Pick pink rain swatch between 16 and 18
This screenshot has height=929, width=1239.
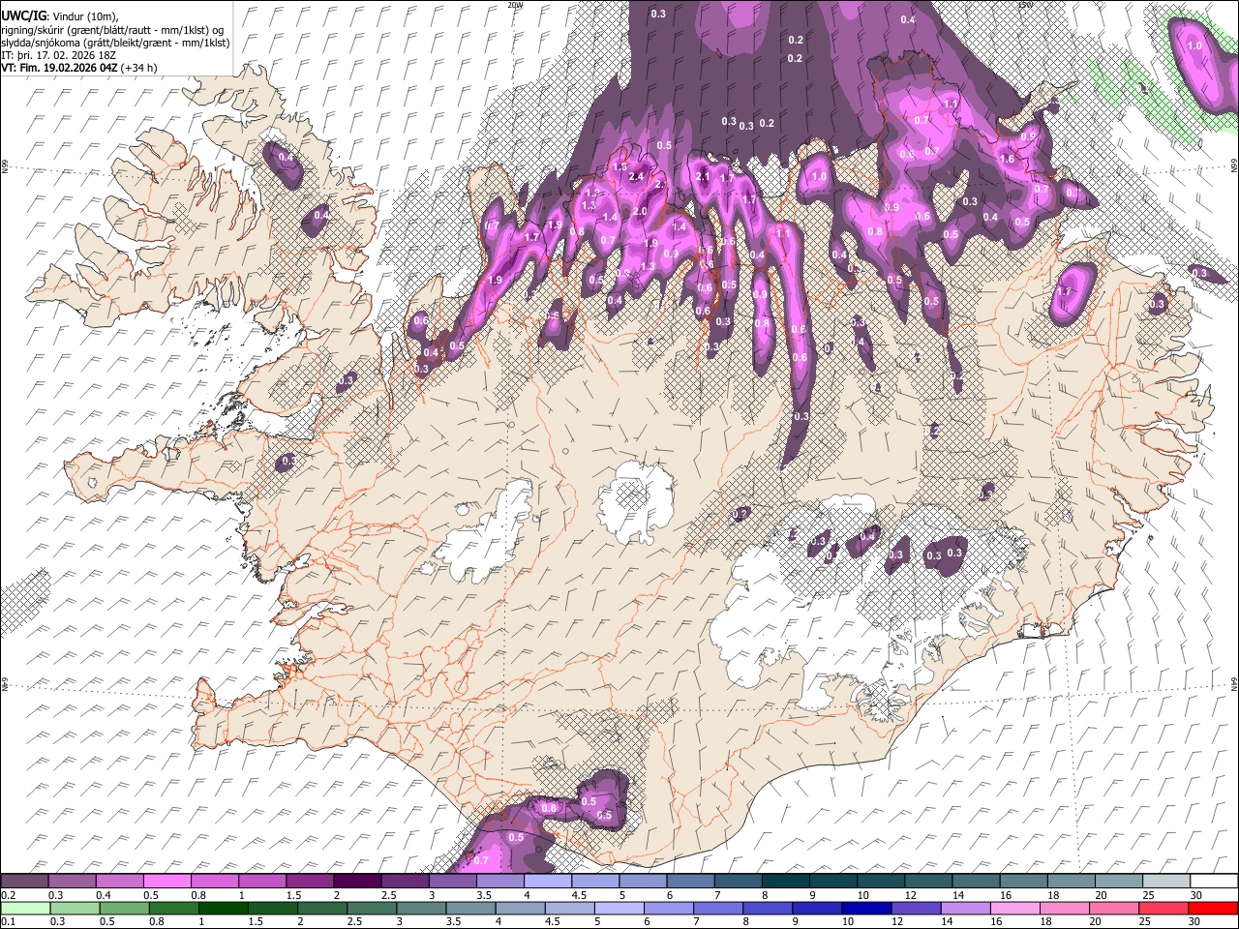click(x=1014, y=908)
